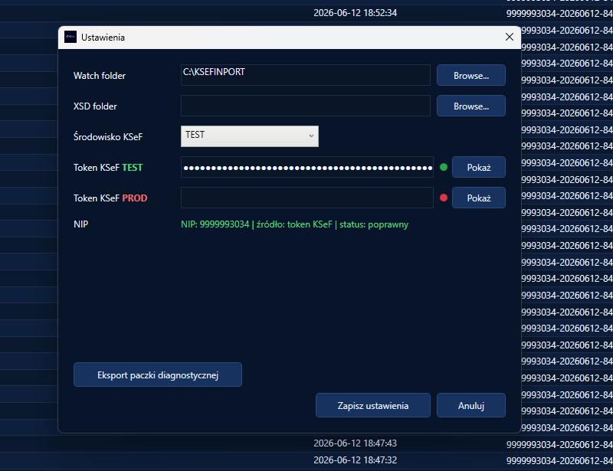This screenshot has width=613, height=471.
Task: Focus the Watch folder path field
Action: 305,75
